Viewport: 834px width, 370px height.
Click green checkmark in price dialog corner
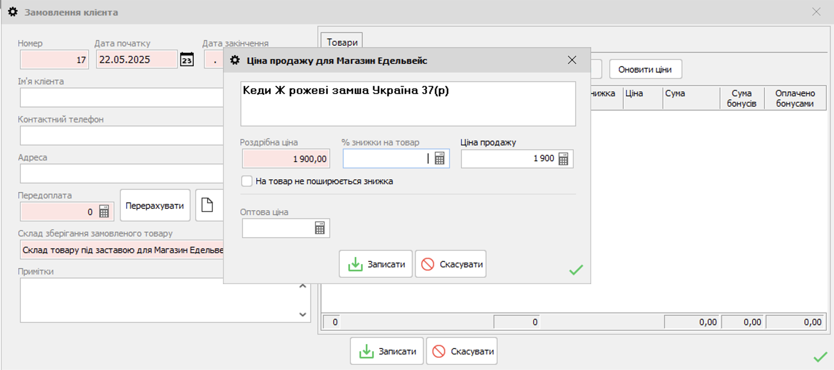tap(576, 270)
